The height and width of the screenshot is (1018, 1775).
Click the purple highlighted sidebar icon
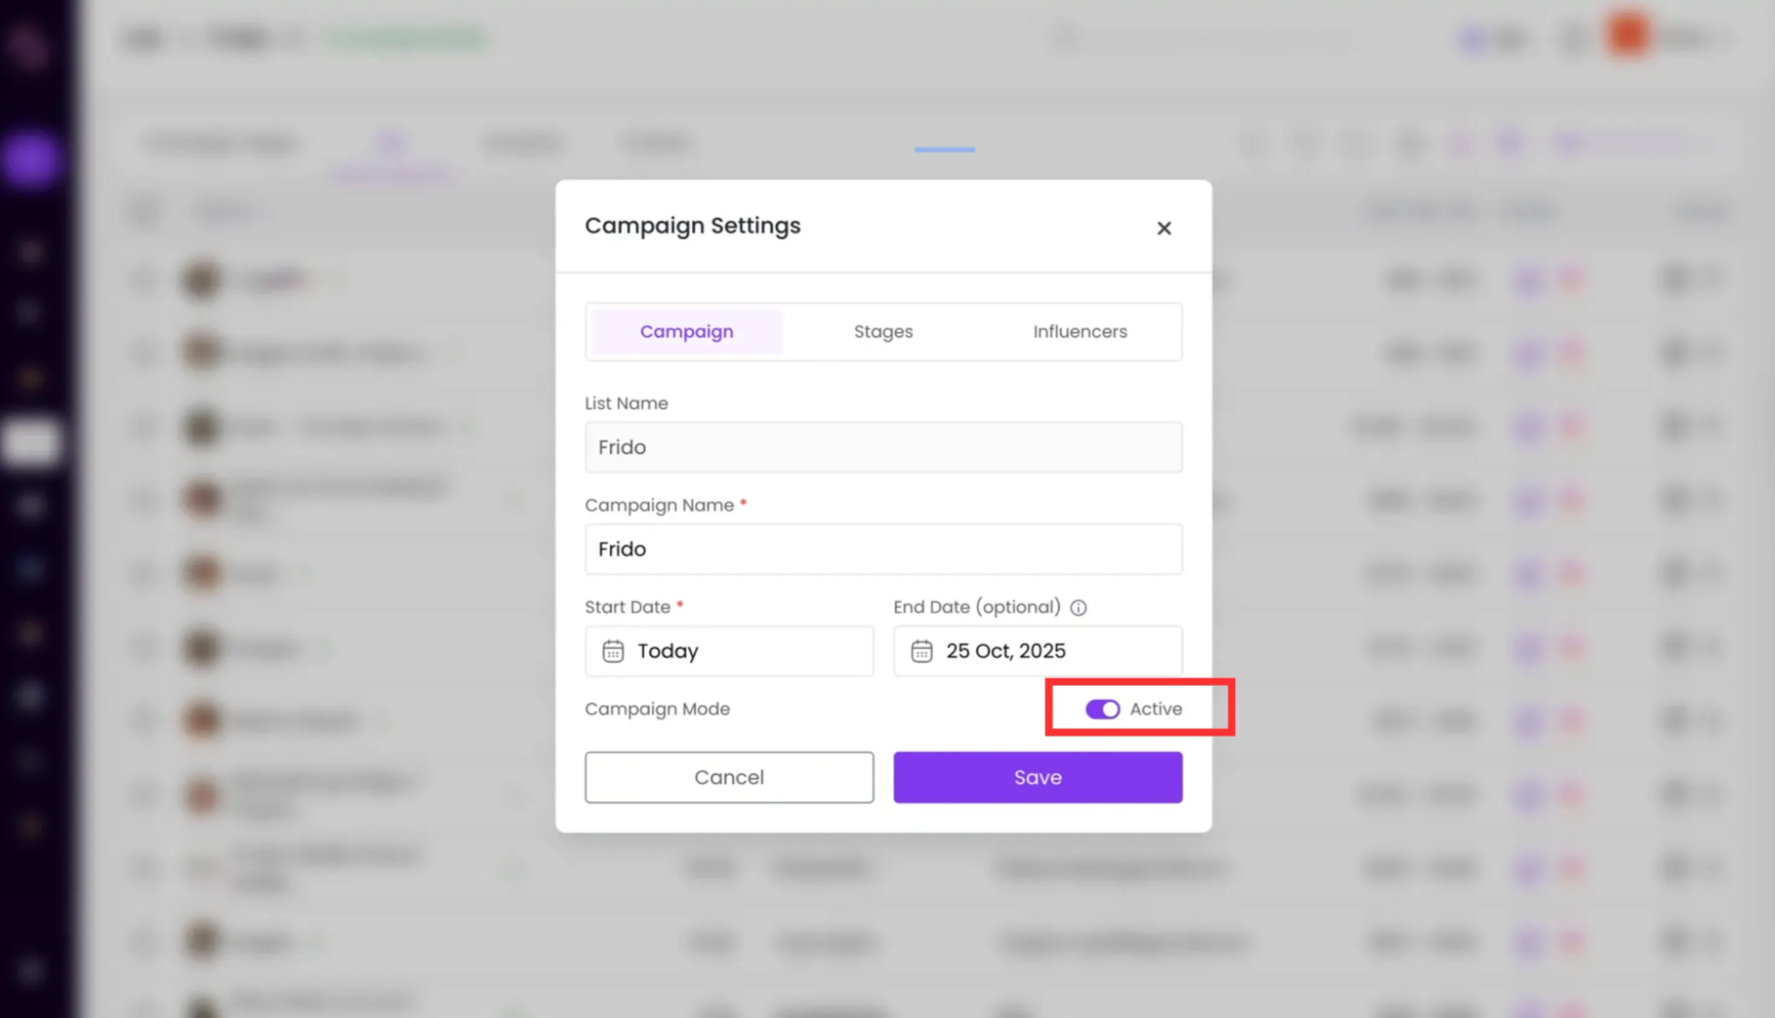point(31,158)
